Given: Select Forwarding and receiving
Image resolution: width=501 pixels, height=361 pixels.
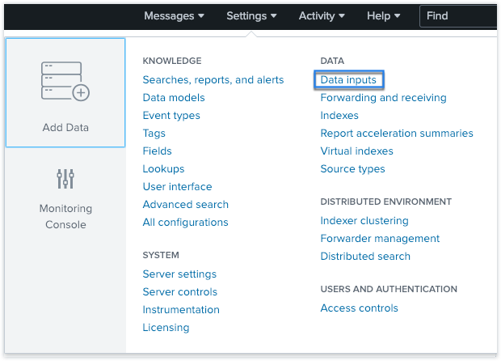Looking at the screenshot, I should 383,98.
